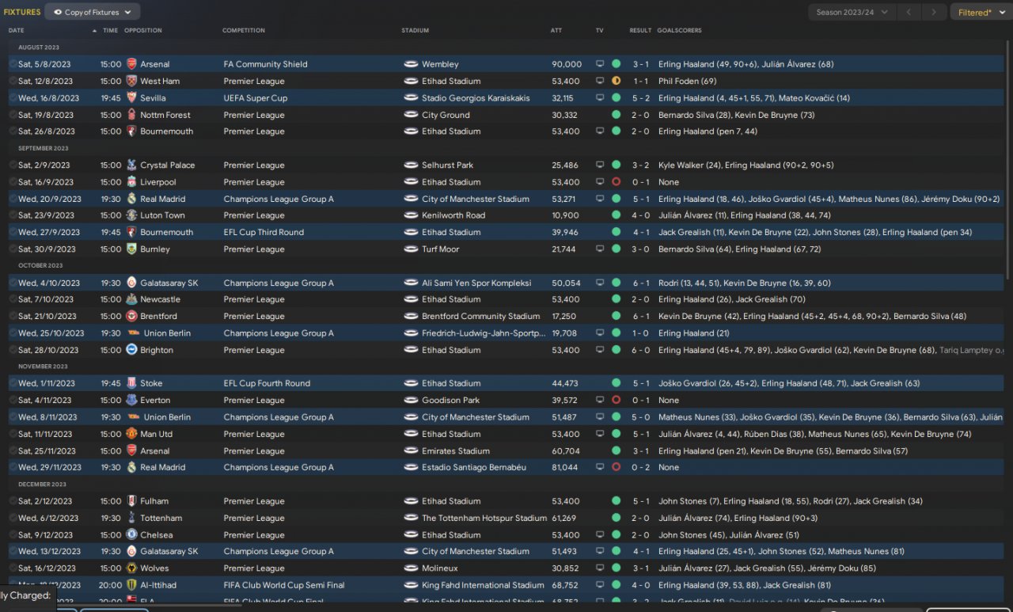Open the EFL Cup Fourth Round link

click(267, 383)
